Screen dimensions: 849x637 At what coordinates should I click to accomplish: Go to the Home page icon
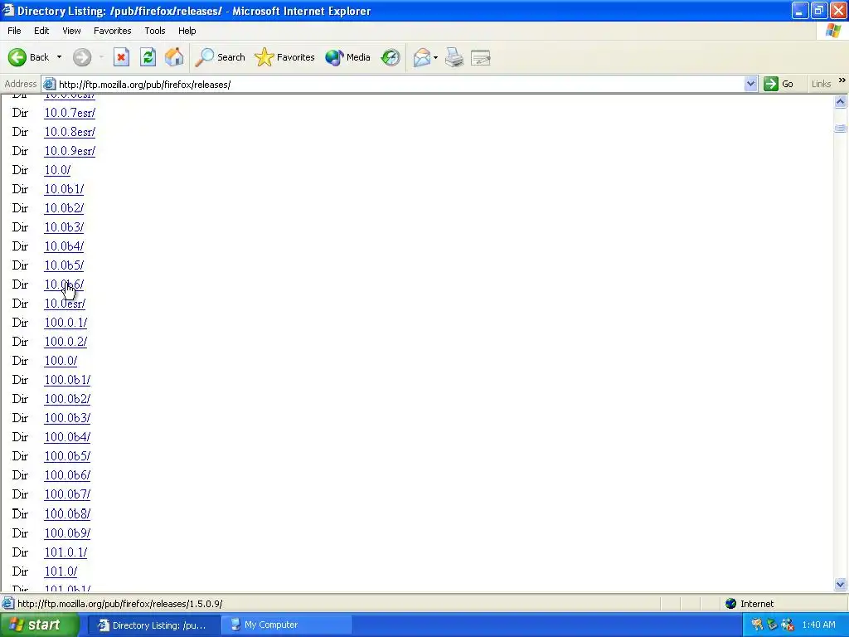click(174, 57)
